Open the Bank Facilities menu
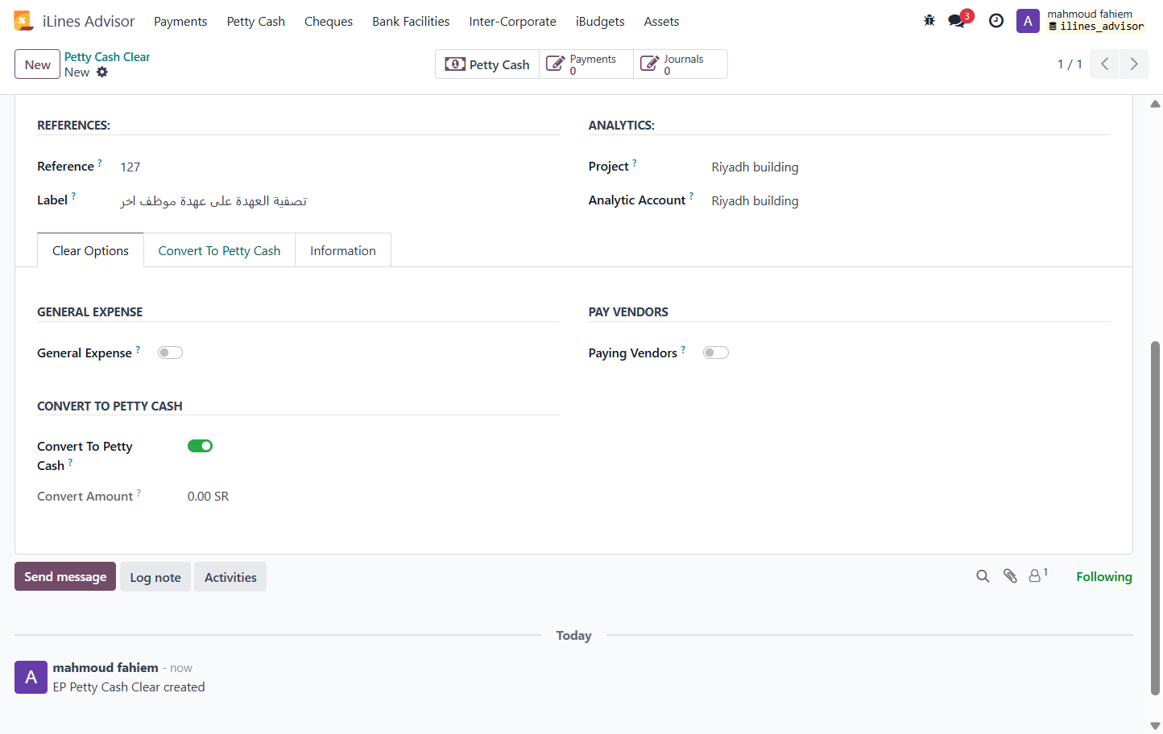The height and width of the screenshot is (734, 1163). click(411, 22)
